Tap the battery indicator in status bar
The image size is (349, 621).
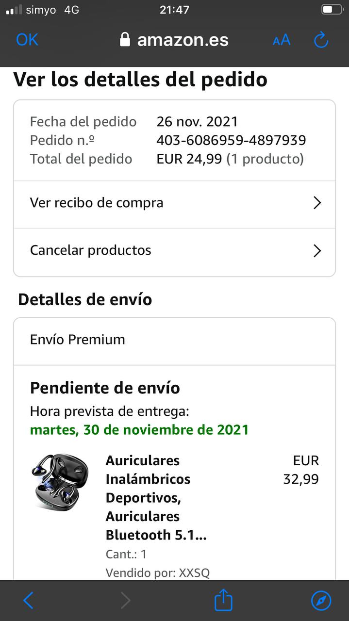pyautogui.click(x=332, y=10)
